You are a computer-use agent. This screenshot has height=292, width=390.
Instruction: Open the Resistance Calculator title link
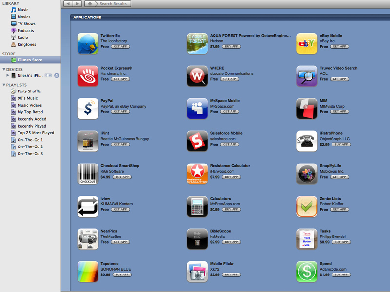230,166
